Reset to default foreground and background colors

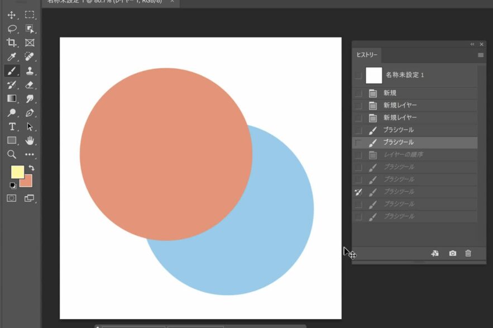pos(13,186)
